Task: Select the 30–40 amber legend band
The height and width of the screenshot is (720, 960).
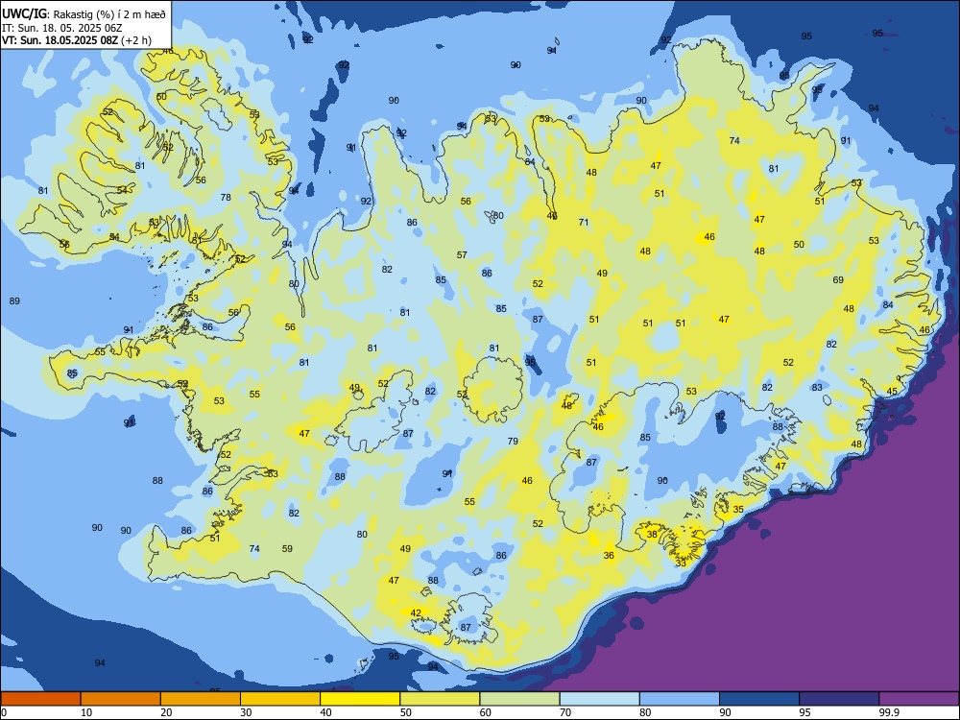Action: (279, 699)
